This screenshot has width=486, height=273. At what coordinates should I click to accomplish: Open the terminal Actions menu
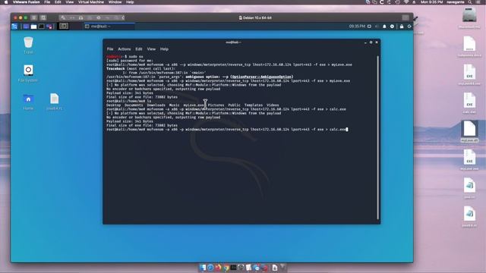(125, 49)
